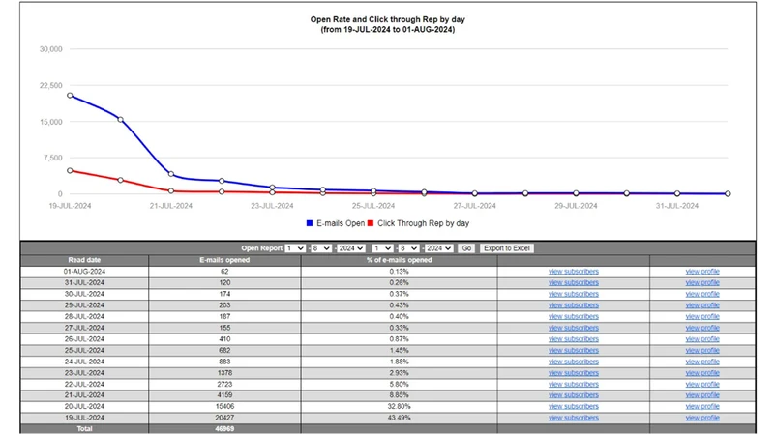
Task: Click the blue E-mails Open legend swatch
Action: click(310, 223)
